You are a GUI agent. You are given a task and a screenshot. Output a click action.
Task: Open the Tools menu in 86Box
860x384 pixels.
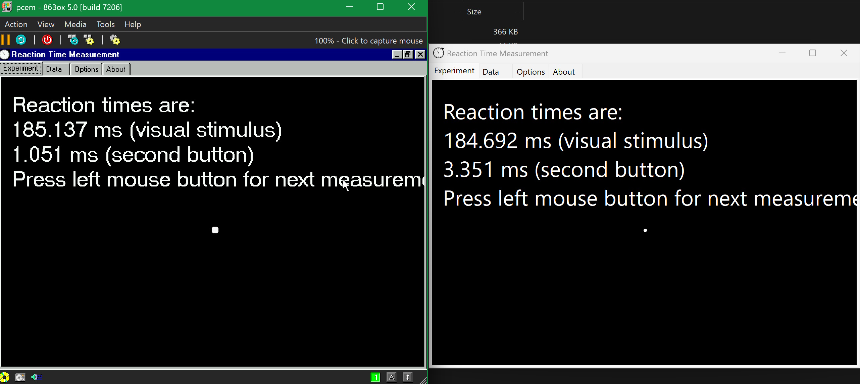[106, 24]
